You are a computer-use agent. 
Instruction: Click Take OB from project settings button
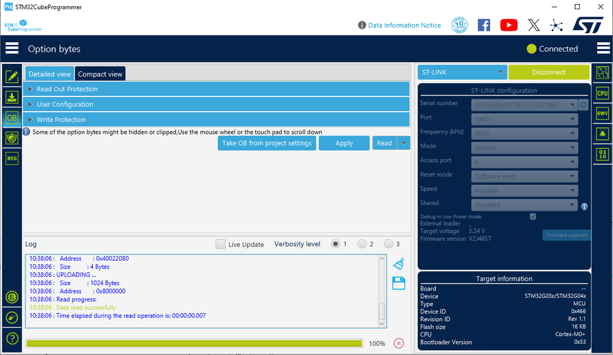[267, 143]
